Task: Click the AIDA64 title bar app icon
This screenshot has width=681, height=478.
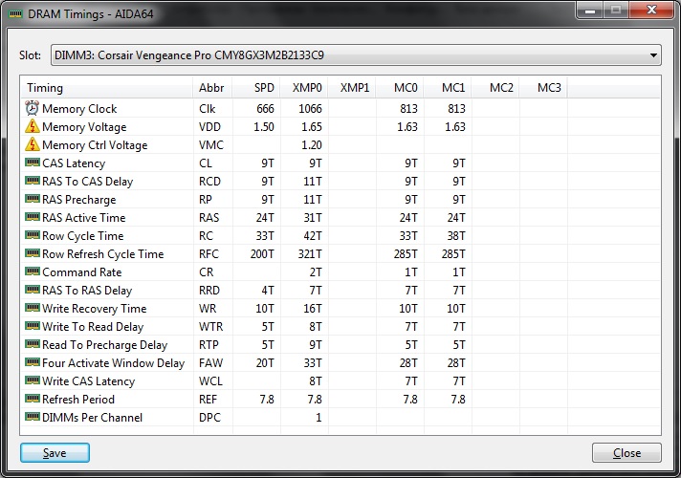Action: (15, 14)
